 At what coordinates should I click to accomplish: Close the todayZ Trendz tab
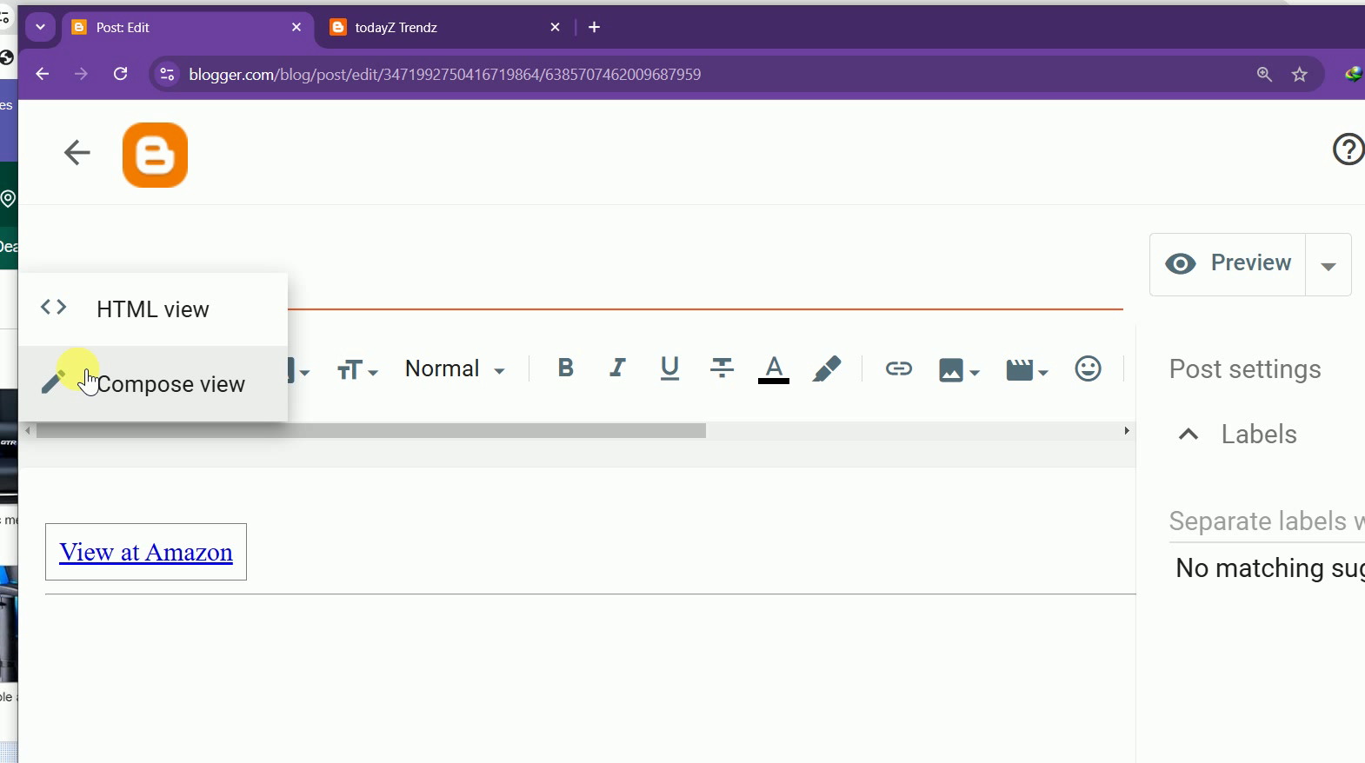556,28
